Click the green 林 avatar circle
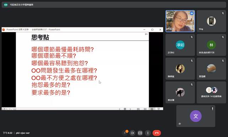 [211, 45]
